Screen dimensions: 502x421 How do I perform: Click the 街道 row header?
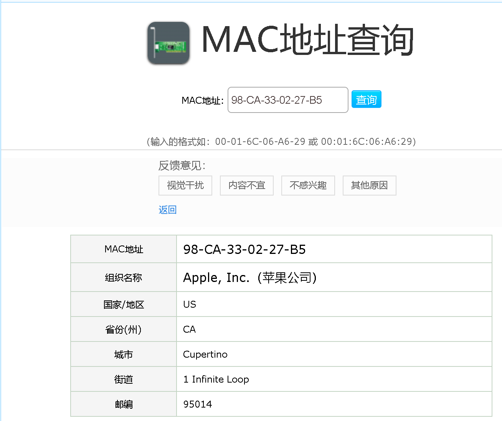[124, 379]
